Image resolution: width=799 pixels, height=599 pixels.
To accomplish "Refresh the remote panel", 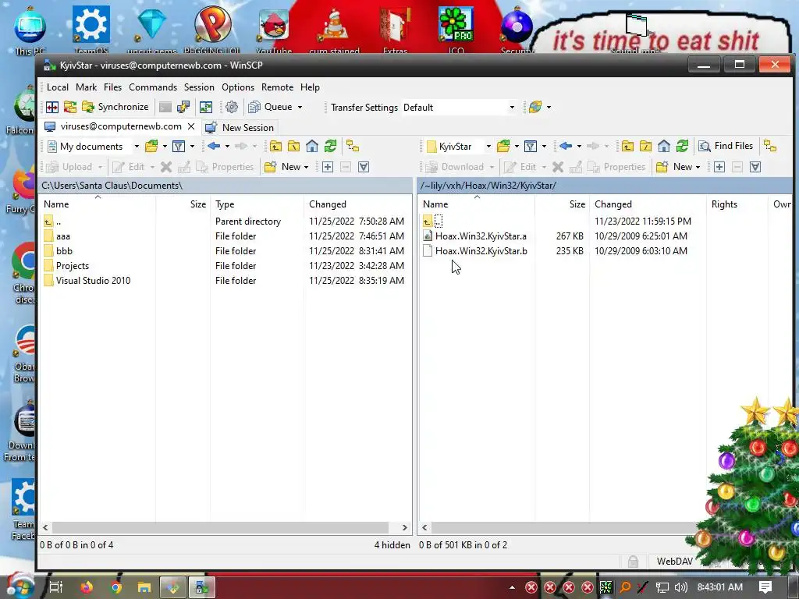I will point(682,147).
